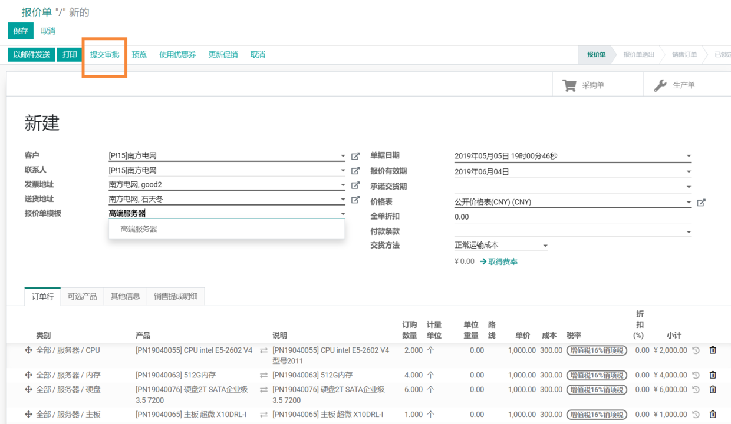Choose 高端服务器 from the dropdown list
The width and height of the screenshot is (731, 424).
[226, 229]
